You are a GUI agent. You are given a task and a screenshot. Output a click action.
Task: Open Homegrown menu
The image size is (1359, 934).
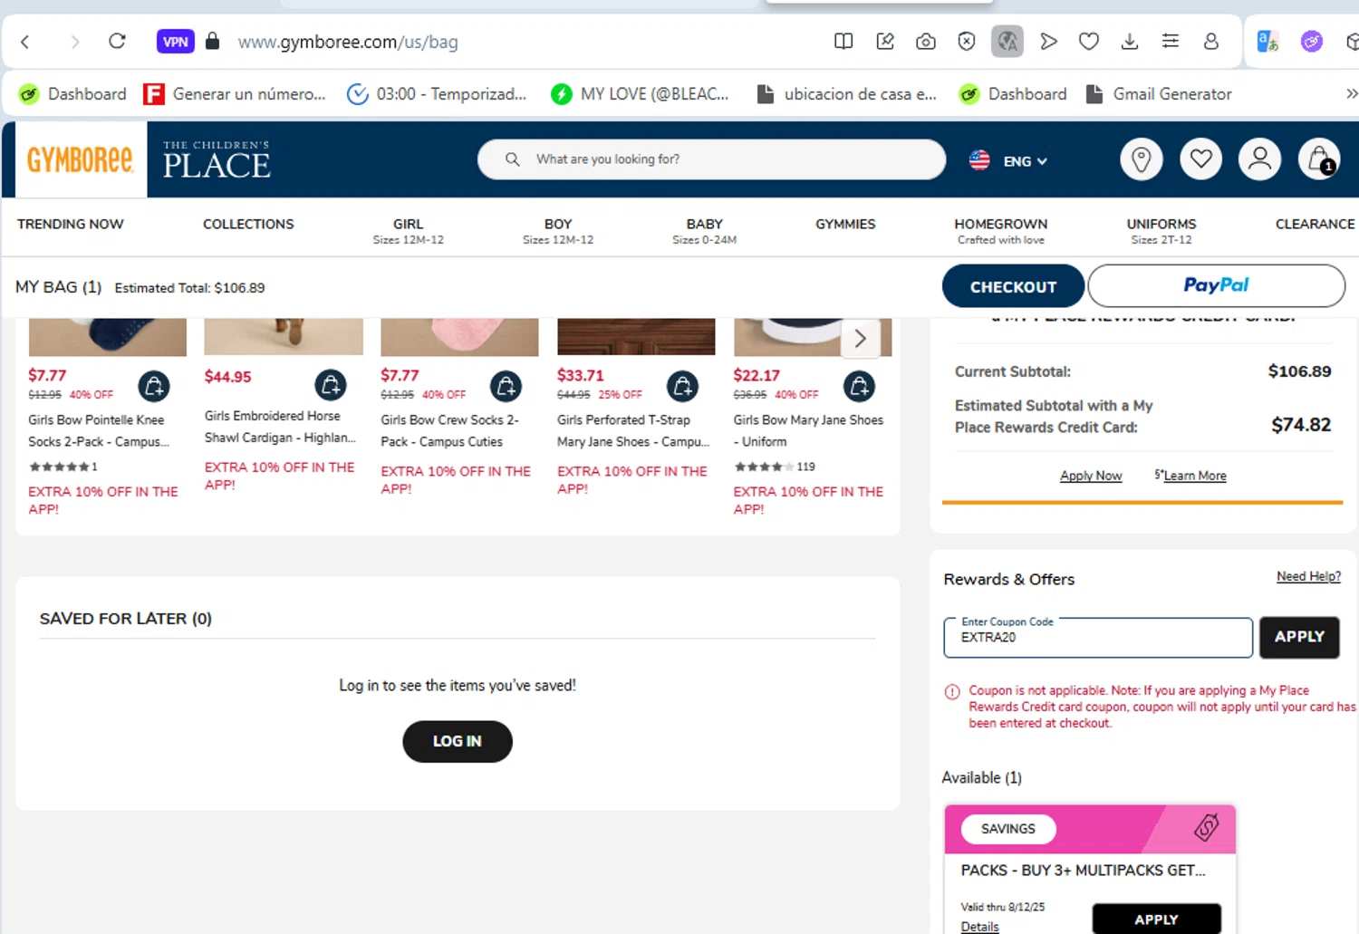tap(1000, 231)
